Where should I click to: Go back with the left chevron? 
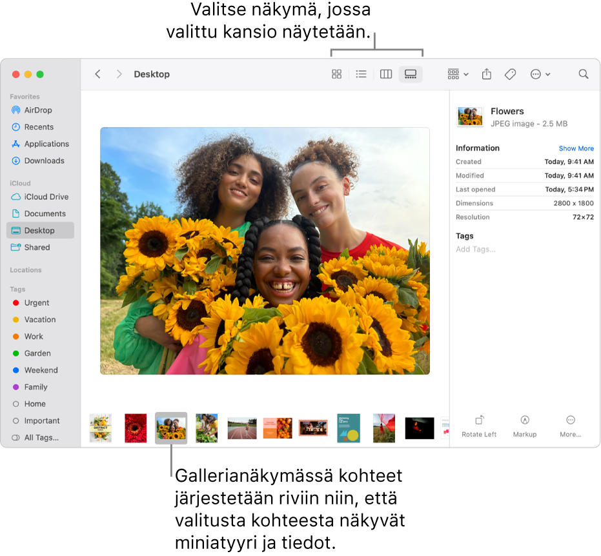[98, 74]
